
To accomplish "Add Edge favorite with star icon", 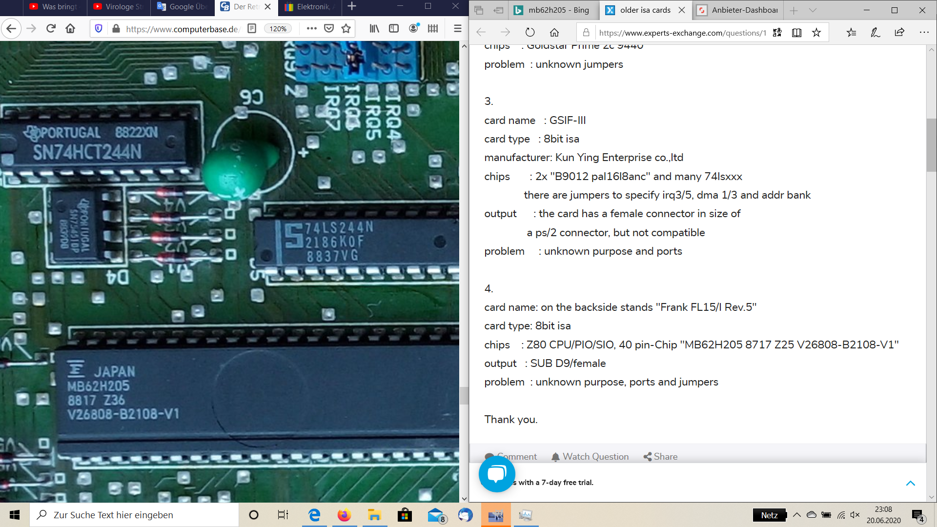I will pos(816,33).
